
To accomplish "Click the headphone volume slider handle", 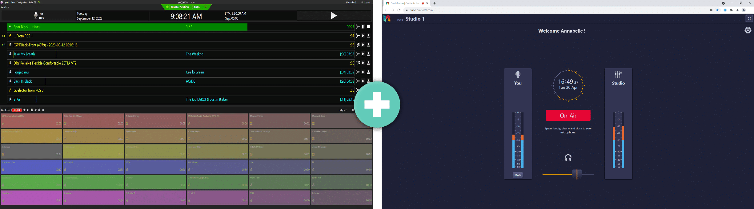I will click(x=577, y=174).
